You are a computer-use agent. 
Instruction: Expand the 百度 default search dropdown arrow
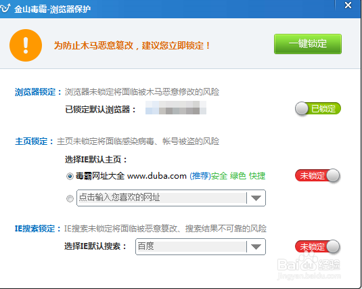[x=256, y=247]
